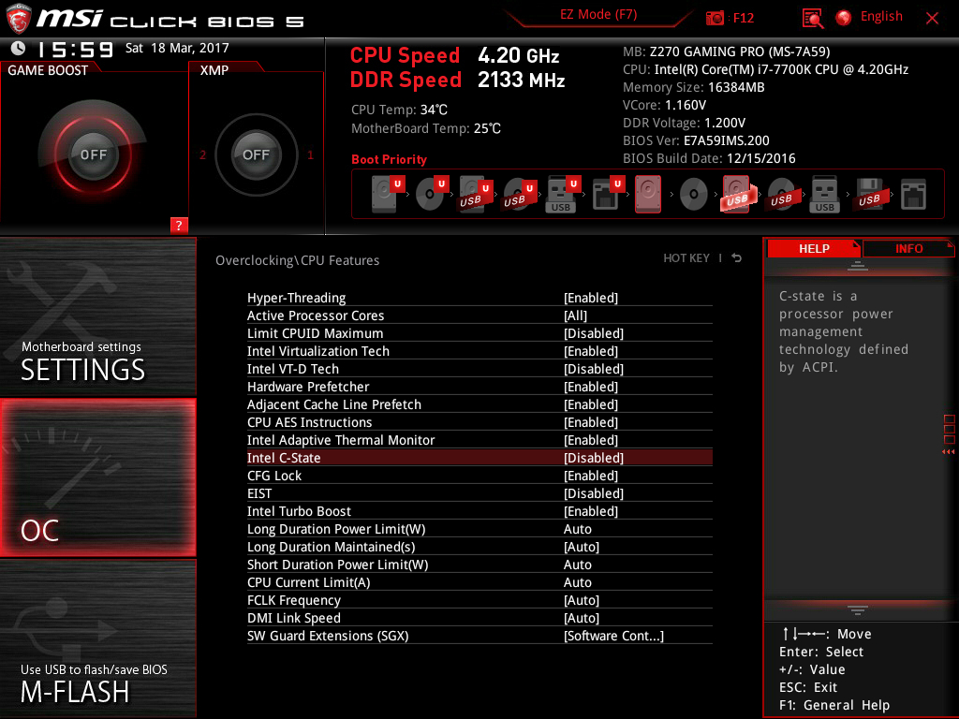The height and width of the screenshot is (719, 959).
Task: Select the highlighted USB drive in Boot Priority
Action: 738,194
